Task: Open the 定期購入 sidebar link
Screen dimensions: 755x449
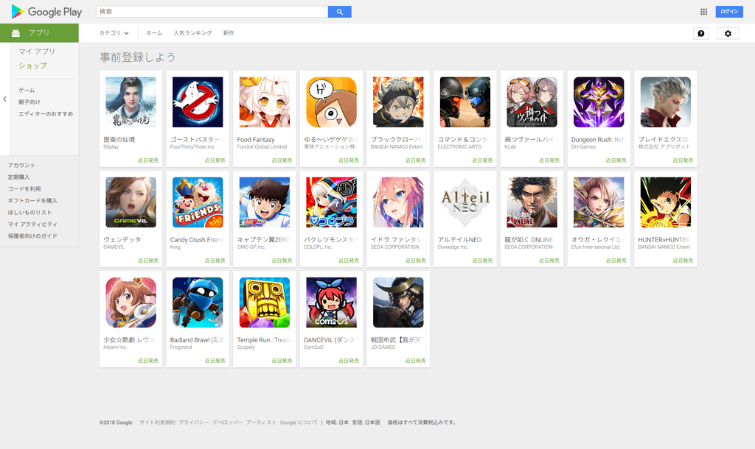Action: (x=18, y=177)
